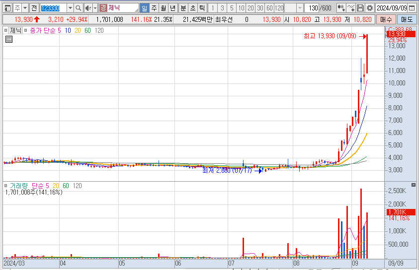Click the date field 2024/09/09

pos(392,8)
